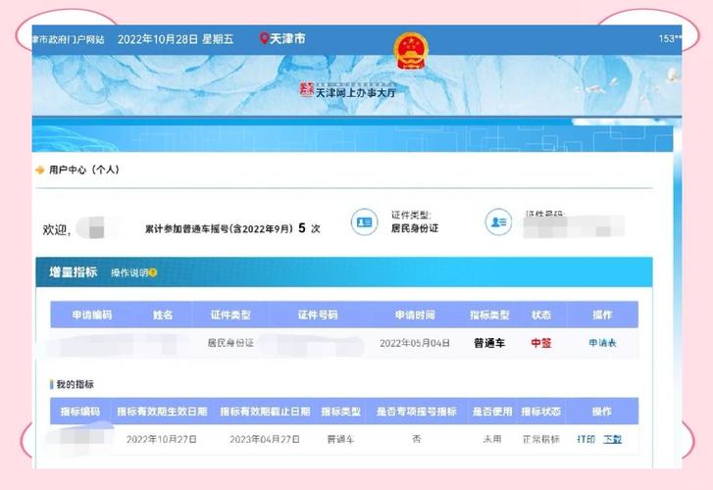
Task: Click the ID card icon beside 证件类型
Action: [x=364, y=222]
